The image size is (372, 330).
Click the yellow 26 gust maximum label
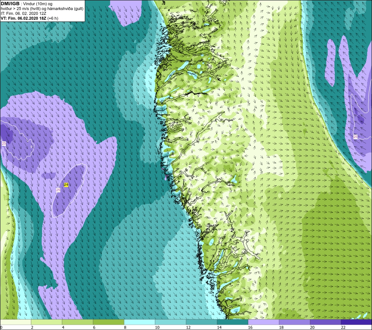(x=66, y=185)
